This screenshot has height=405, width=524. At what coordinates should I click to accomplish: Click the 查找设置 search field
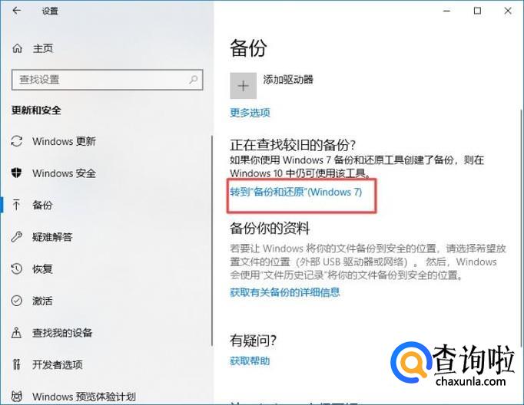point(108,80)
